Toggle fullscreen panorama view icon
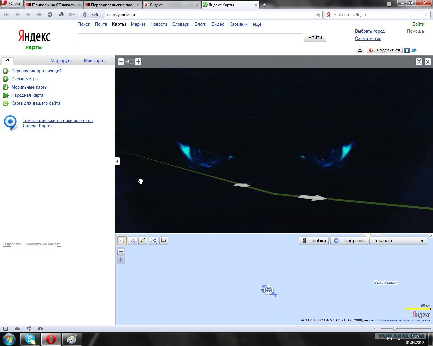Viewport: 433px width, 346px height. pyautogui.click(x=419, y=61)
